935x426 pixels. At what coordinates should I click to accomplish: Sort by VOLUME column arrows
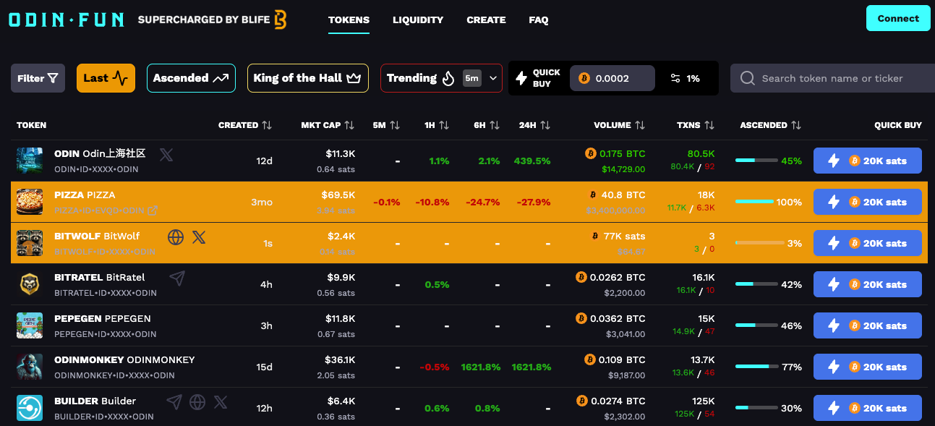tap(640, 125)
